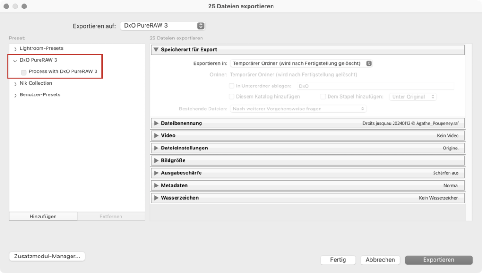This screenshot has height=273, width=482.
Task: Toggle the 'Dem Stapel hinzufügen' checkbox
Action: coord(323,97)
